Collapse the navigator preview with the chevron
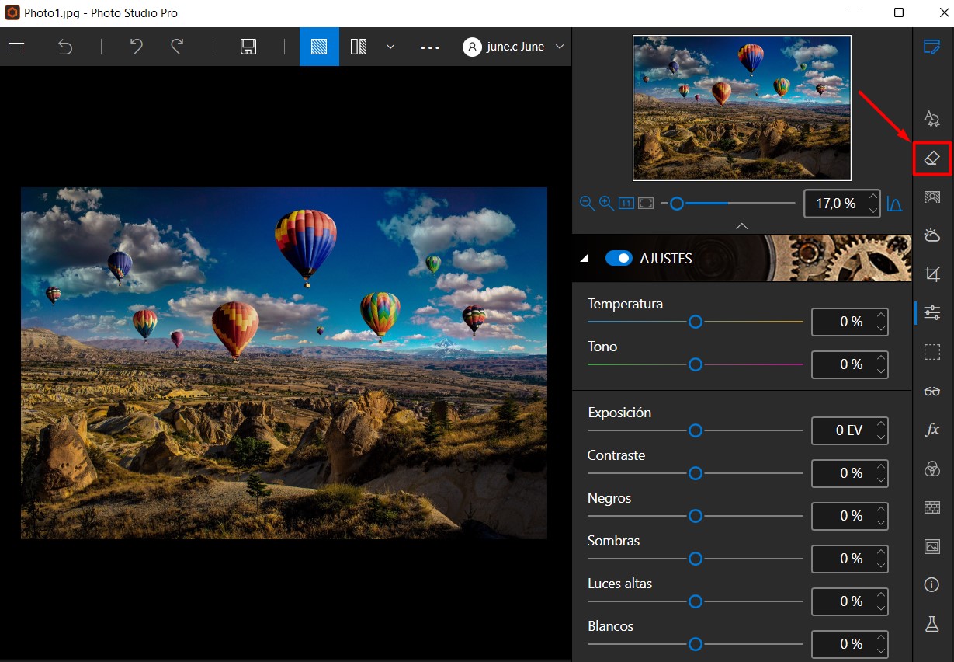 click(x=742, y=225)
